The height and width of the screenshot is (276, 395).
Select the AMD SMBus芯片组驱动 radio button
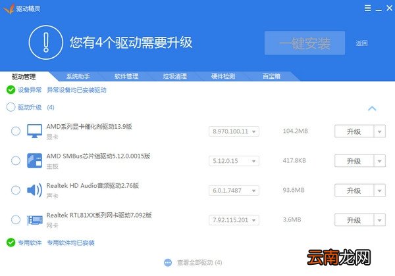point(16,160)
